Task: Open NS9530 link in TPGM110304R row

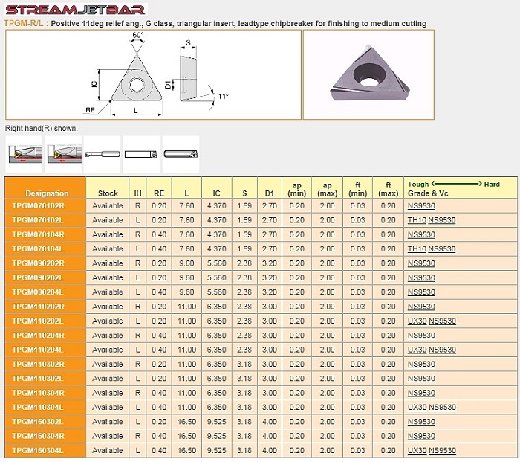Action: [x=421, y=393]
